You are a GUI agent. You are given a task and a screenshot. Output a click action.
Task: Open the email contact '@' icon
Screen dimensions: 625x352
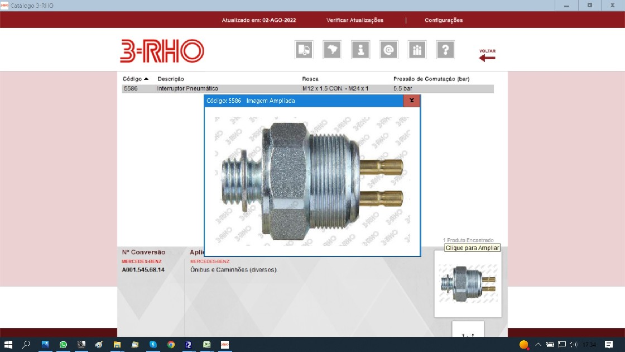point(388,50)
